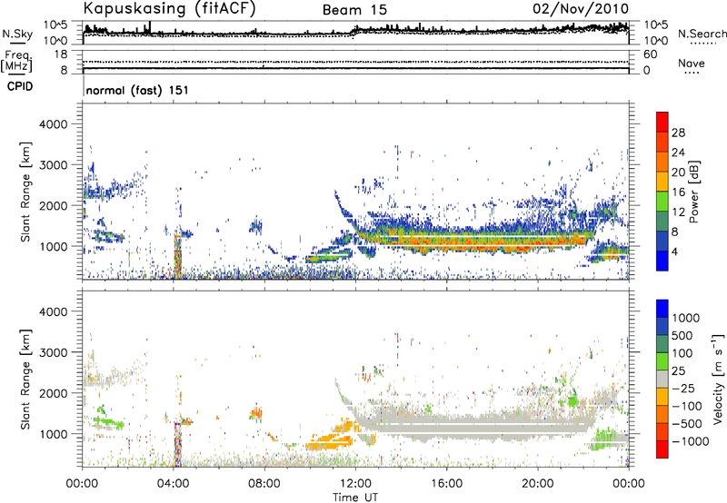Click the Power [dB] color bar title
727x503 pixels.
(x=694, y=192)
